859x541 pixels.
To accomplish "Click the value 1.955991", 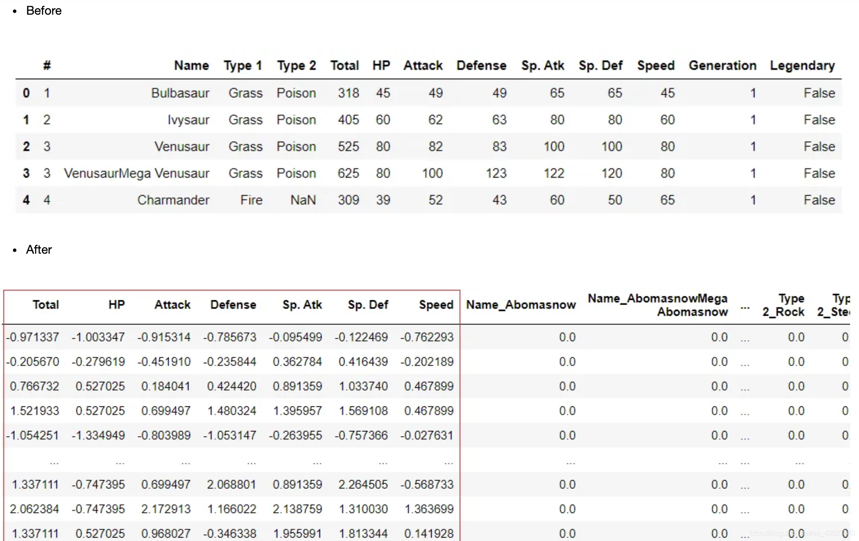I will pos(298,534).
